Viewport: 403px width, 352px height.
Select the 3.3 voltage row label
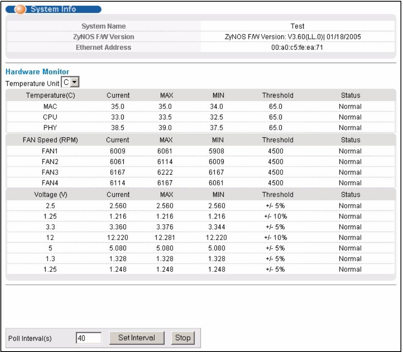[x=50, y=227]
